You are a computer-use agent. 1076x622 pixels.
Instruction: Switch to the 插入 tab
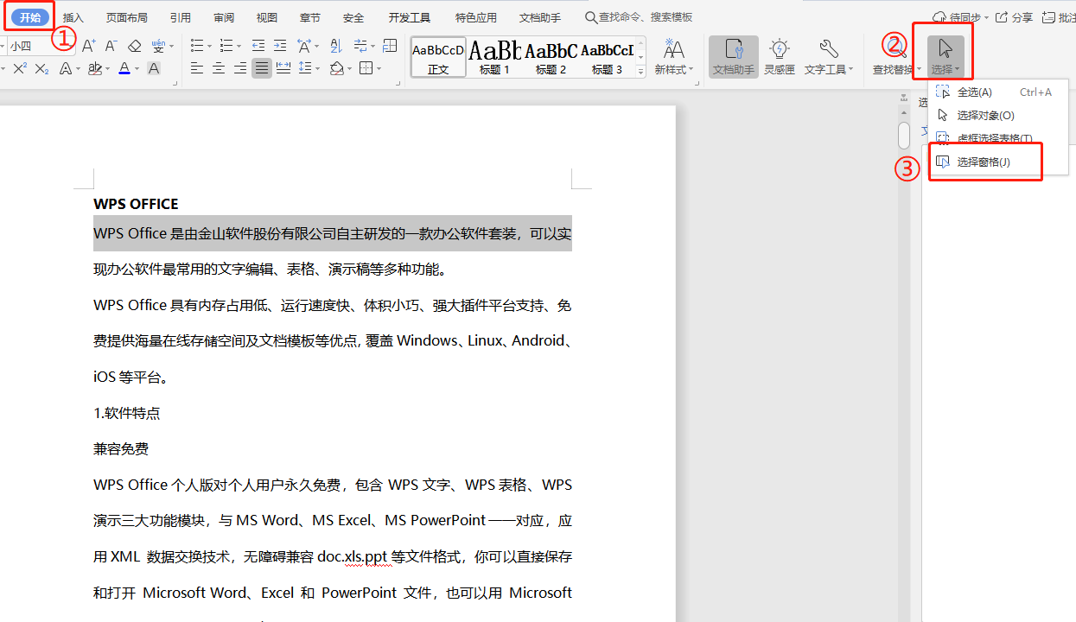pos(73,17)
